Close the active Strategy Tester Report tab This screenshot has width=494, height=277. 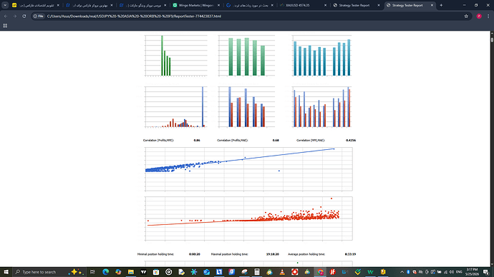tap(432, 5)
